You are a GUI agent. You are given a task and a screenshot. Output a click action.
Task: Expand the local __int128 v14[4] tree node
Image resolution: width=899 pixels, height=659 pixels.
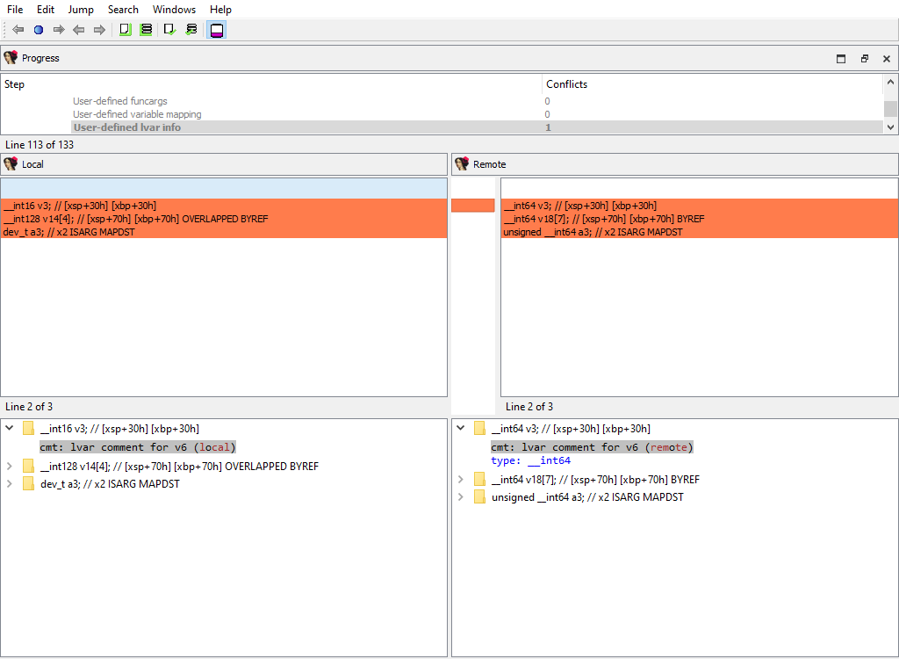click(x=10, y=467)
